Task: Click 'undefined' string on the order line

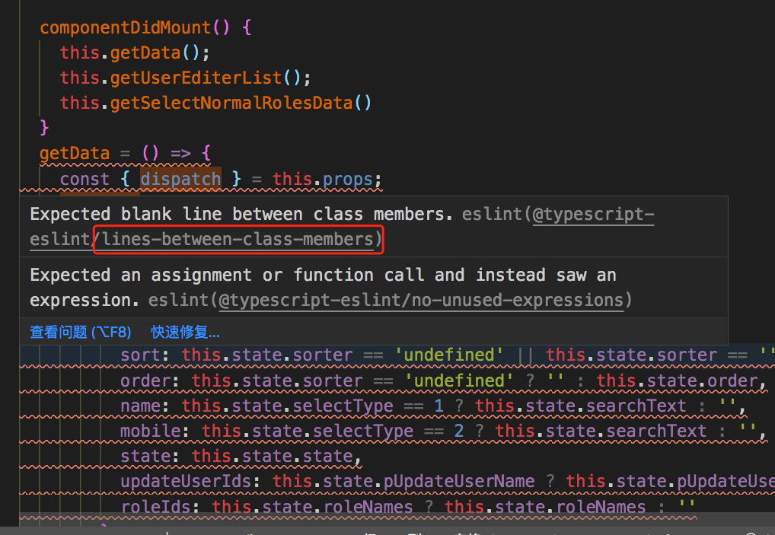Action: click(459, 381)
